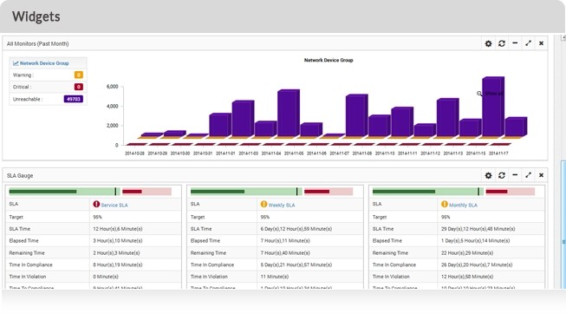
Task: Click the 2014-10-28 date axis label
Action: coord(134,153)
